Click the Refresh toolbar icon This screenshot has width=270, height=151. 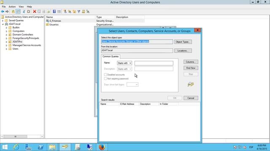point(43,11)
